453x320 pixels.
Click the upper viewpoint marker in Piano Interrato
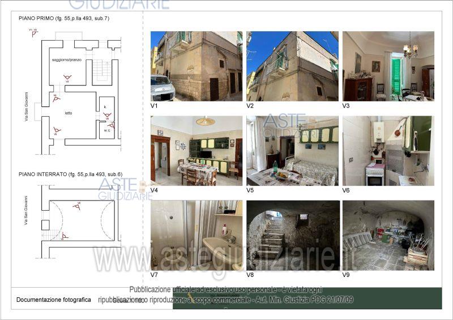(76, 206)
